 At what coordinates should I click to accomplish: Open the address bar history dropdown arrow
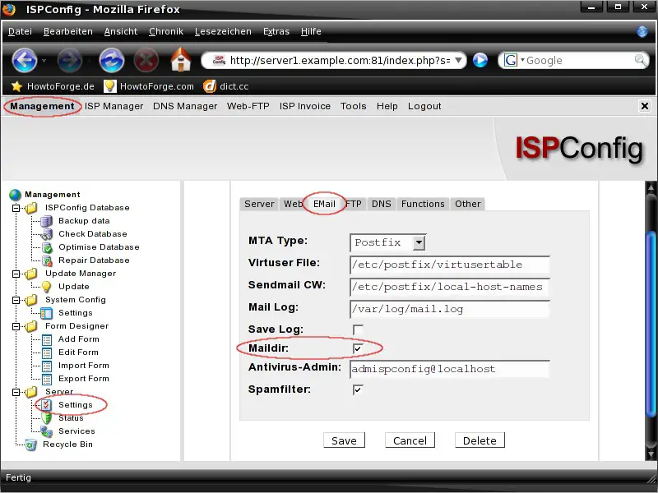coord(458,60)
